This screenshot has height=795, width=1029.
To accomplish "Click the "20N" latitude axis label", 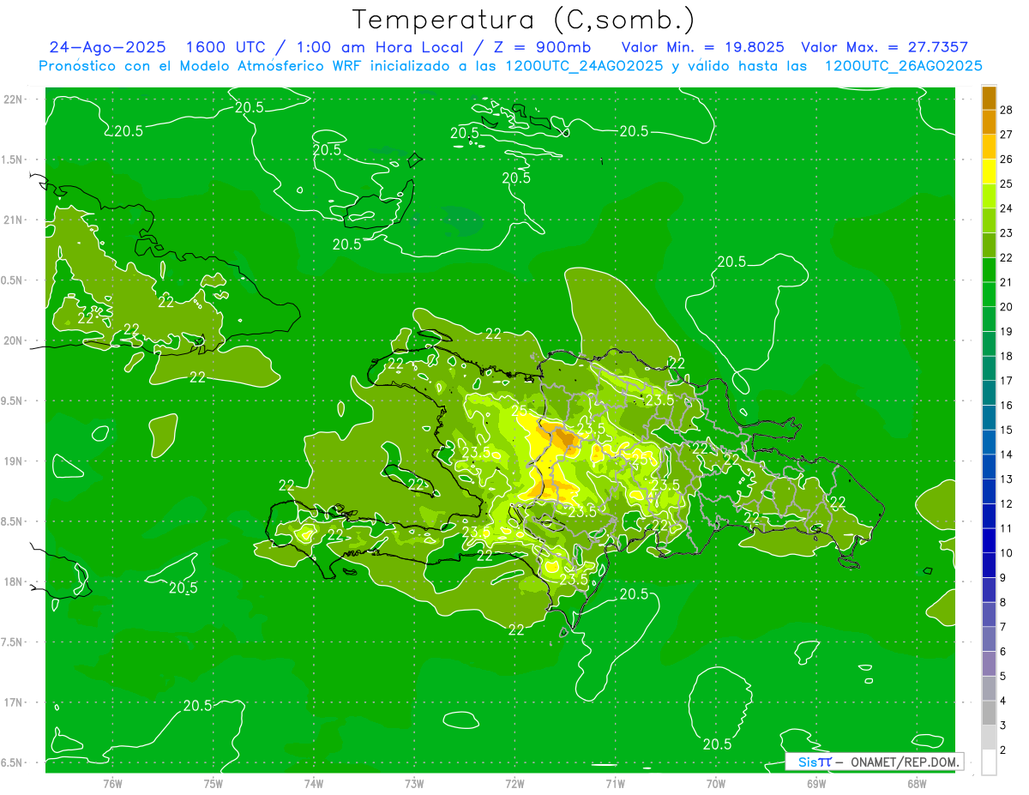I will pyautogui.click(x=14, y=340).
